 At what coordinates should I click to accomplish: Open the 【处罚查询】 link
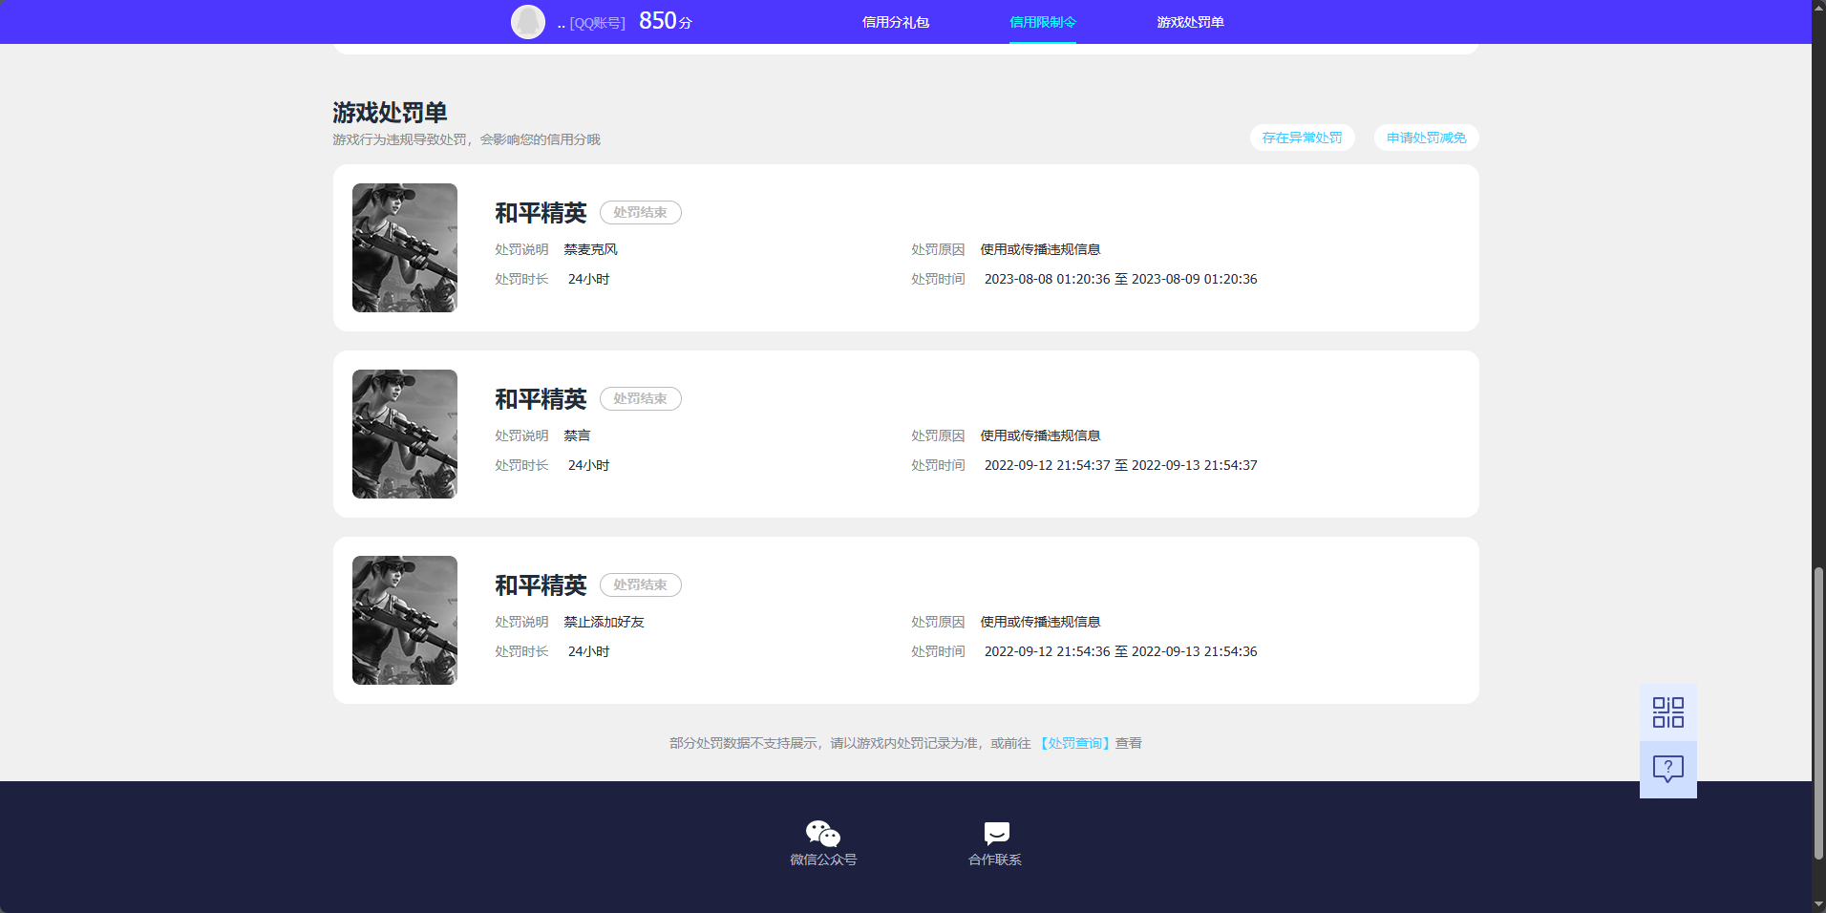pyautogui.click(x=1074, y=743)
